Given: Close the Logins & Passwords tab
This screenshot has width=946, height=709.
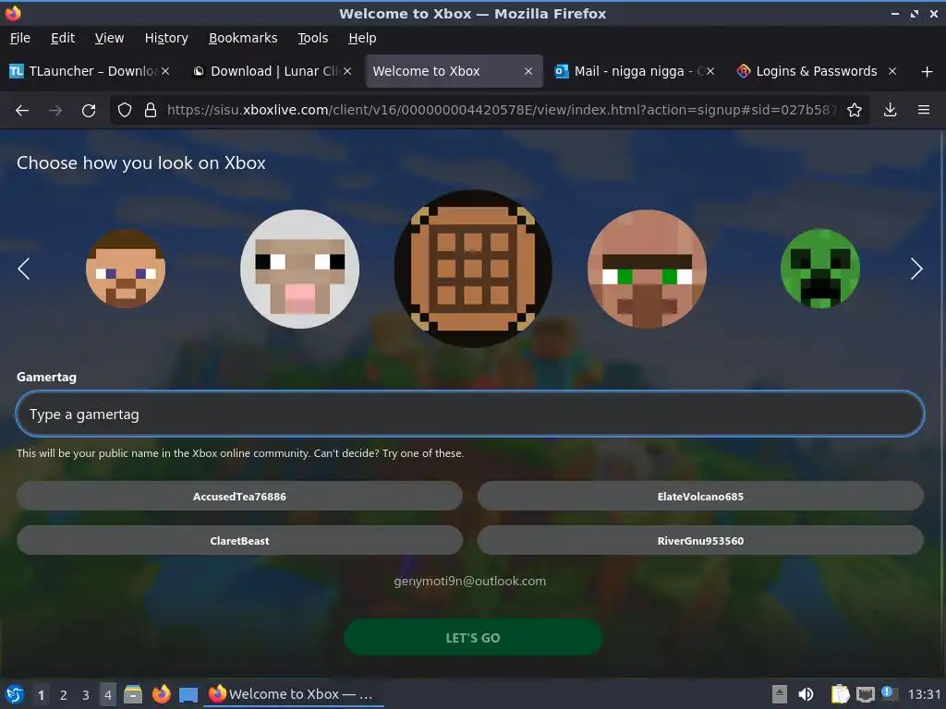Looking at the screenshot, I should click(892, 71).
